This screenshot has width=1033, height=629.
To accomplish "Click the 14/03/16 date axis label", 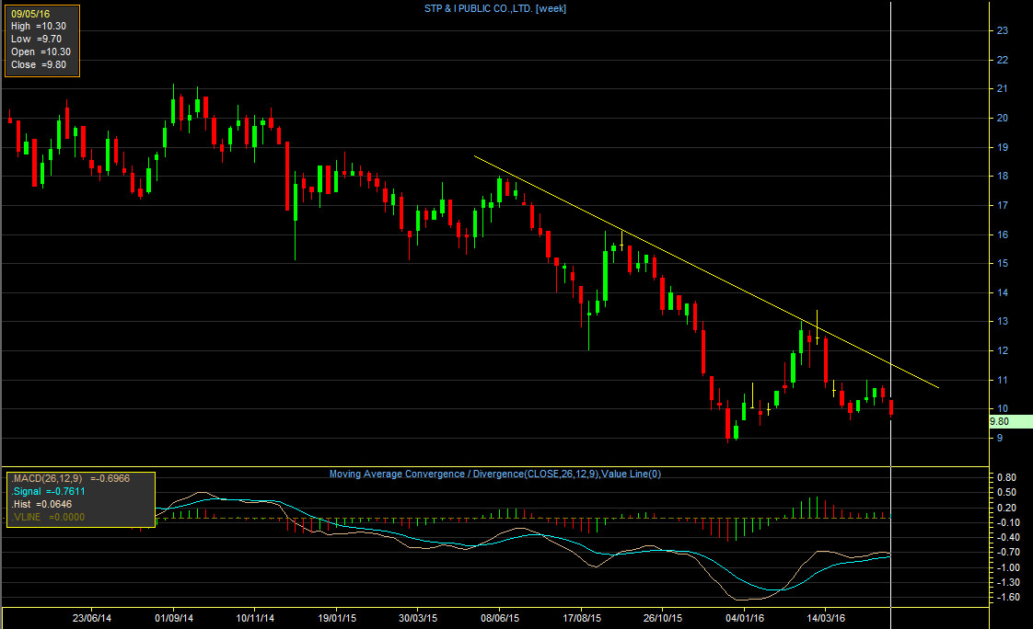I will pos(826,618).
